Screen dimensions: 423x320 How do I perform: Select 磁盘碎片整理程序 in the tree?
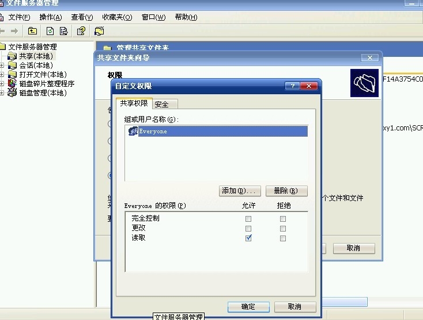pyautogui.click(x=47, y=84)
